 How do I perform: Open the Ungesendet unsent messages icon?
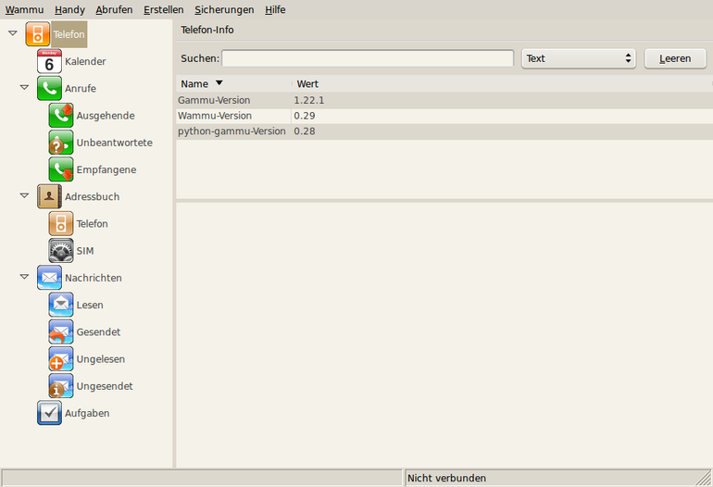[61, 386]
